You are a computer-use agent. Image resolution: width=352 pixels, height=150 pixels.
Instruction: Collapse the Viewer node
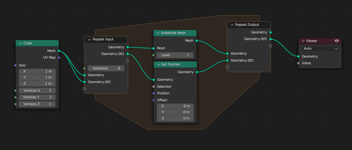(303, 41)
